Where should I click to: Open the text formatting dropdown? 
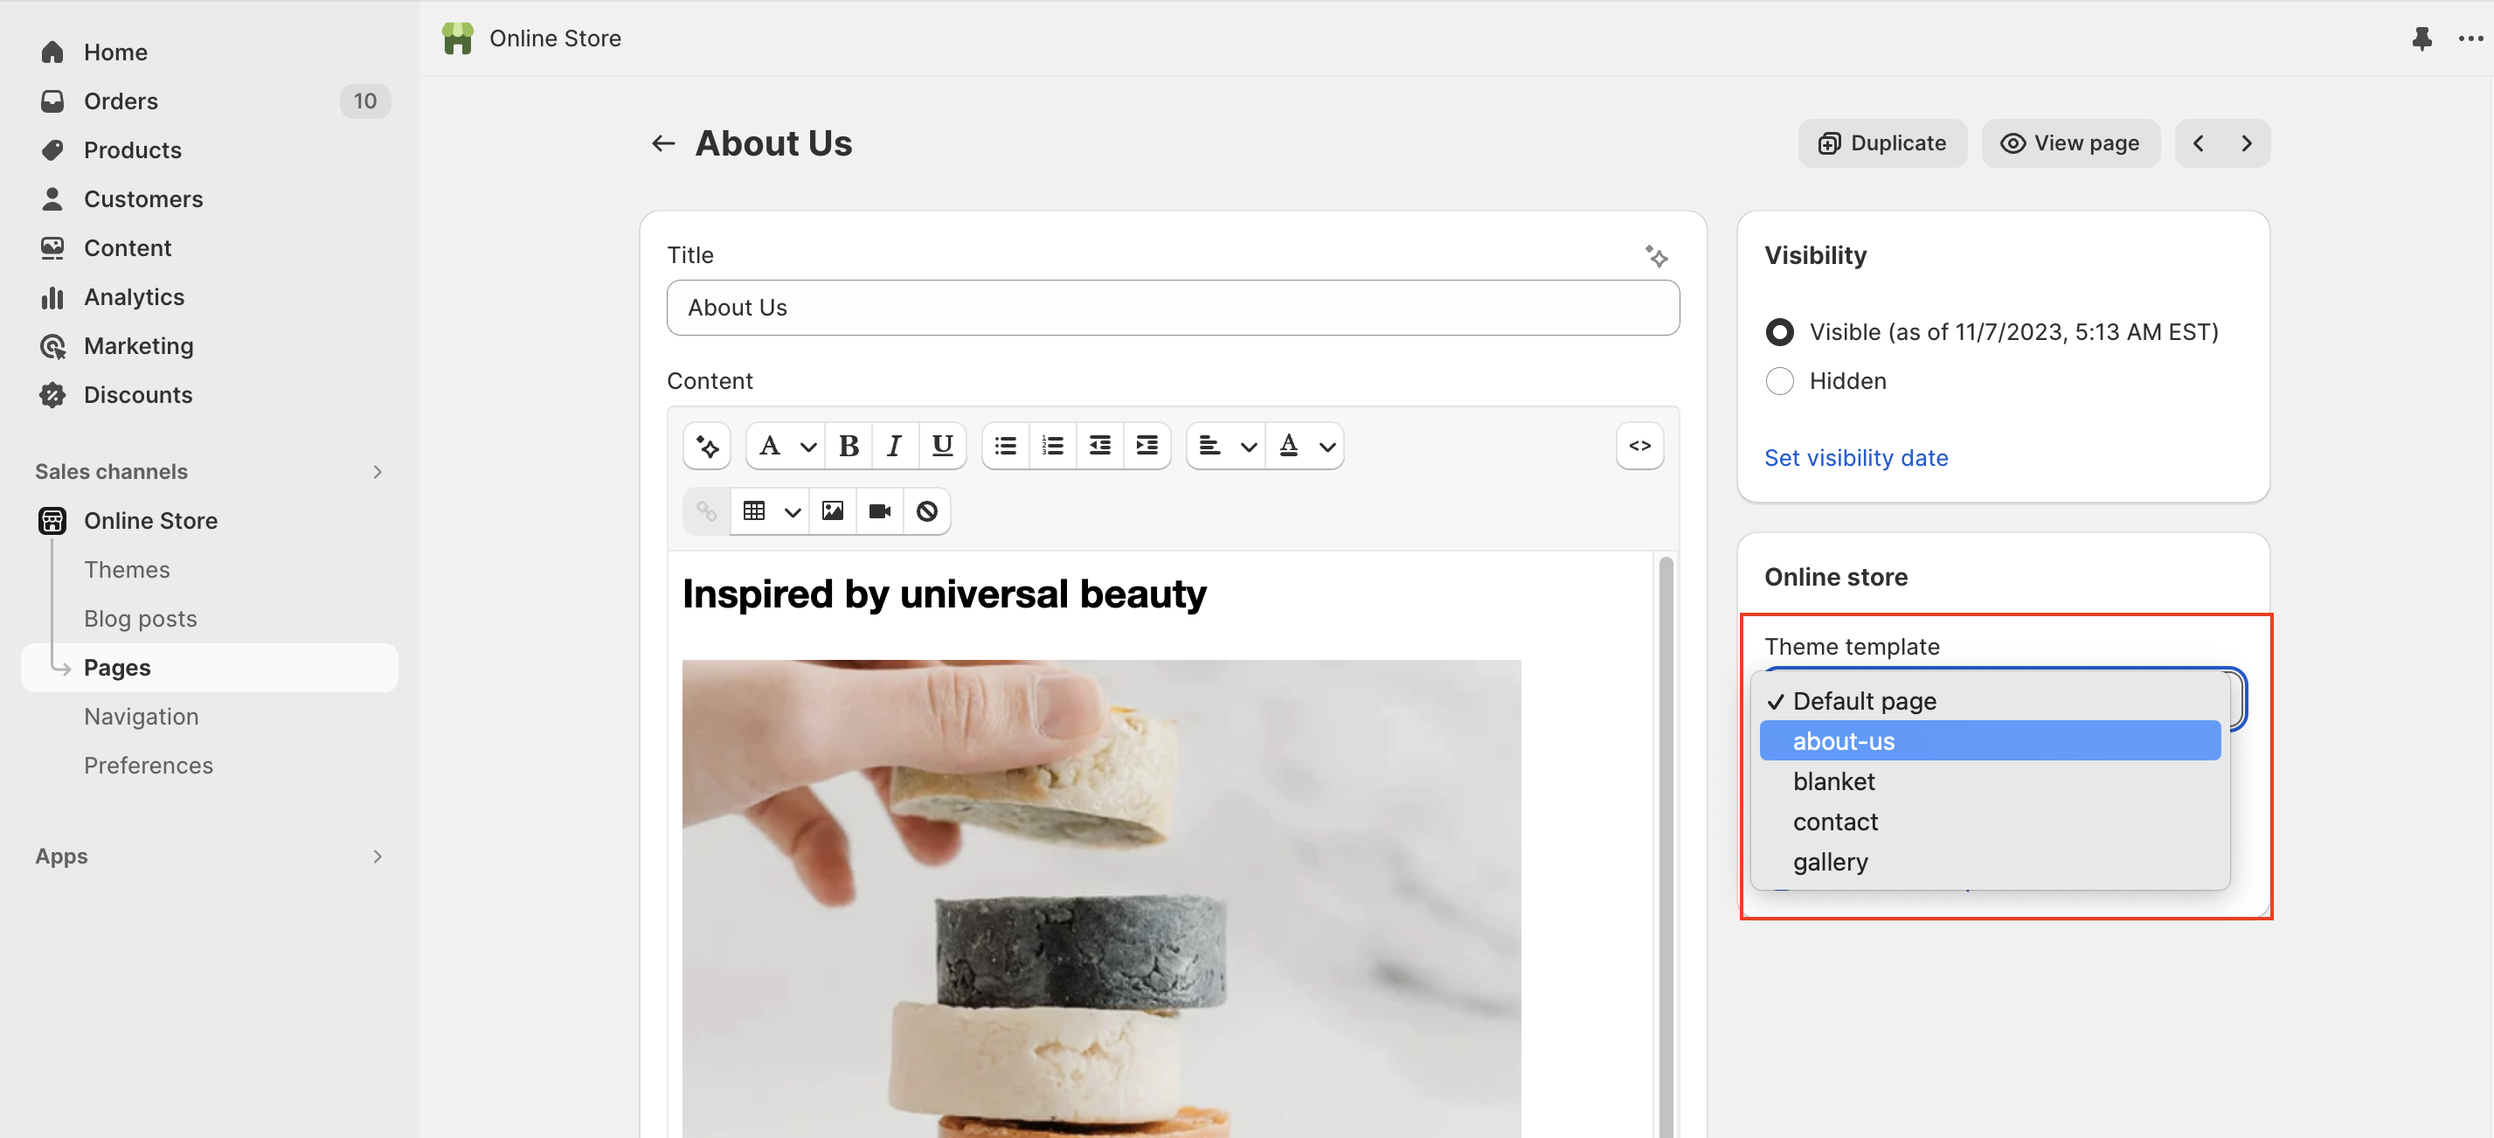[786, 447]
